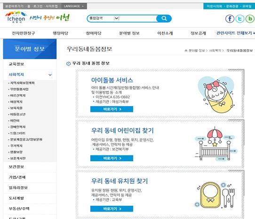
Task: Open the LANGUAGE dropdown
Action: 74,6
